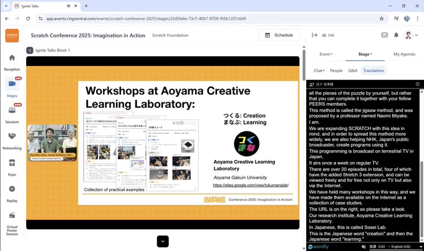This screenshot has height=251, width=424.
Task: Click the speakers' webcam thumbnail
Action: 52,143
